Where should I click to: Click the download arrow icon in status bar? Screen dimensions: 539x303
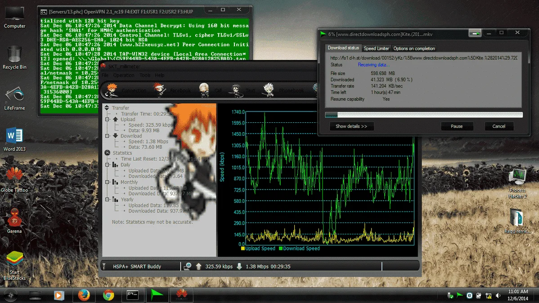[239, 266]
